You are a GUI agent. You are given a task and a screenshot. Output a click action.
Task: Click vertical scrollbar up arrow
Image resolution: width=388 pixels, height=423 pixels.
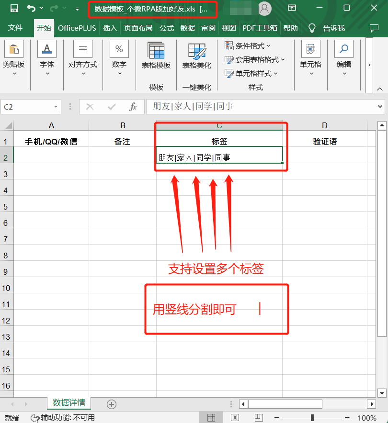tap(382, 125)
